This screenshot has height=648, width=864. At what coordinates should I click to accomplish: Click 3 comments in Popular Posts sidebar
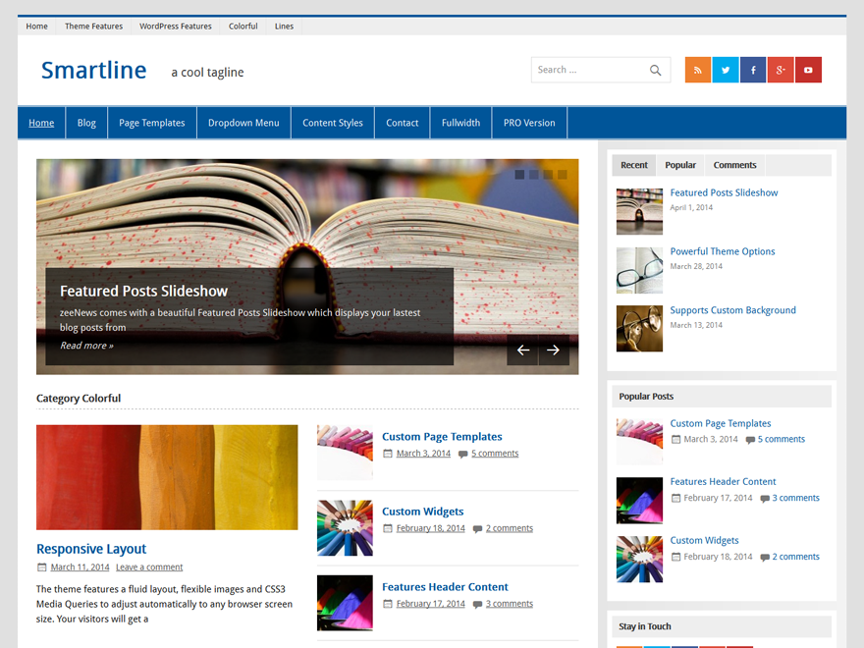click(795, 498)
